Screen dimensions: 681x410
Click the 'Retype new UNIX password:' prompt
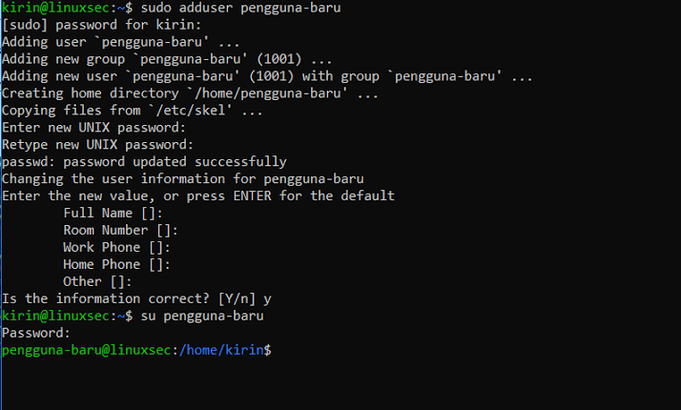[x=98, y=145]
